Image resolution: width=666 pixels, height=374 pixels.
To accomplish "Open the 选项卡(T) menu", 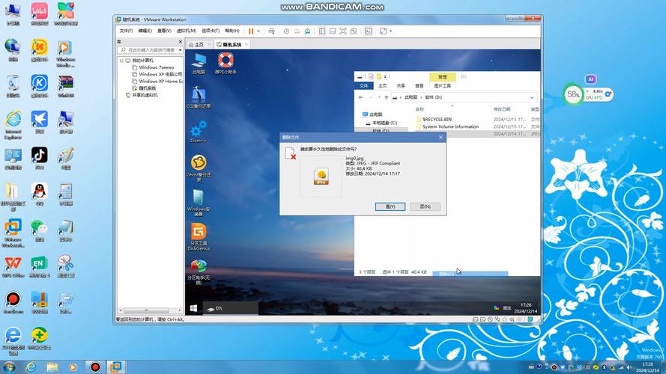I will [211, 31].
